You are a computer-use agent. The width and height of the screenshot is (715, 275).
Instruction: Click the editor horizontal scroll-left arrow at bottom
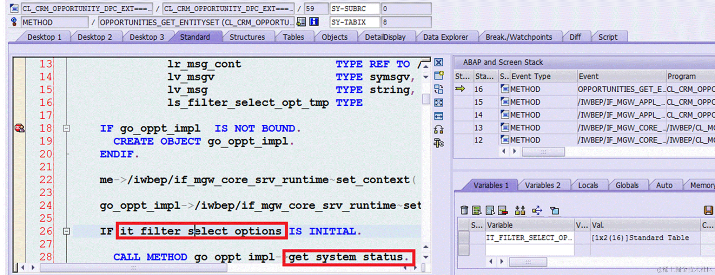tap(23, 268)
